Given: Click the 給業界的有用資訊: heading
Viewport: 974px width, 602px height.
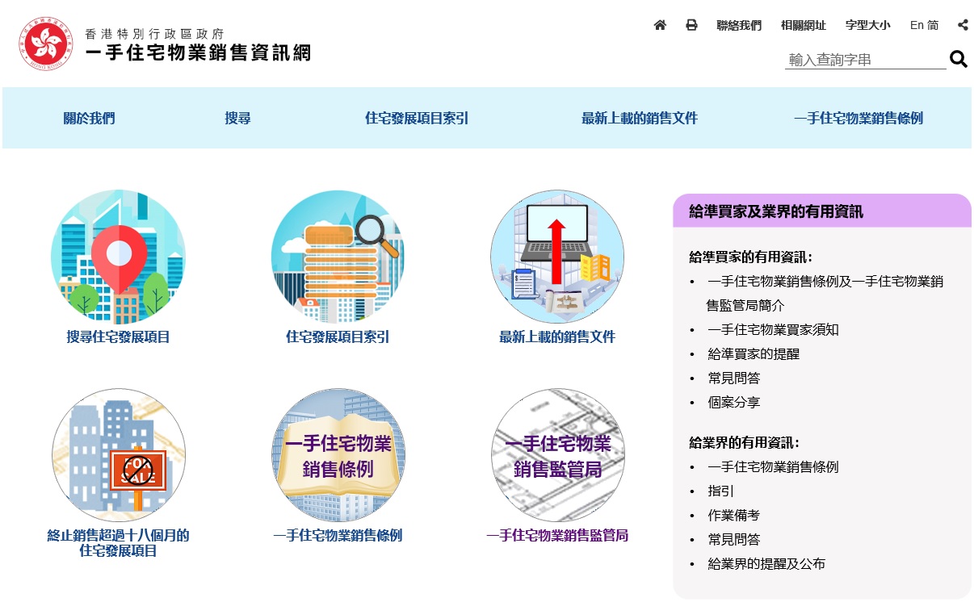Looking at the screenshot, I should coord(744,443).
